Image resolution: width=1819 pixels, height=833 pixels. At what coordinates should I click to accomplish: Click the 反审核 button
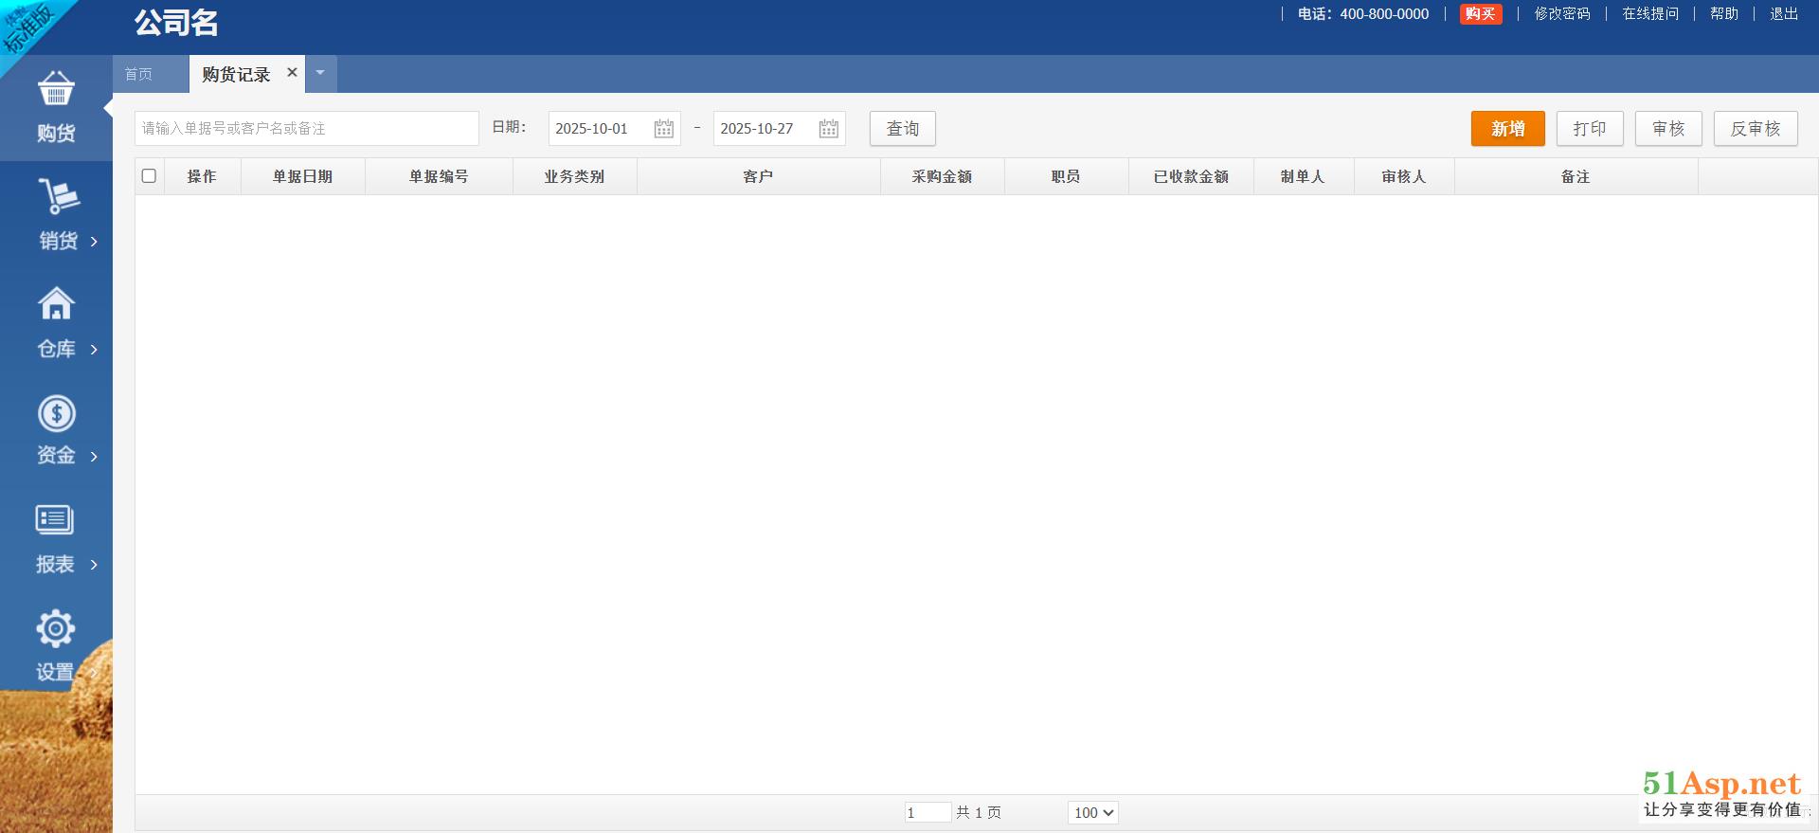coord(1755,129)
